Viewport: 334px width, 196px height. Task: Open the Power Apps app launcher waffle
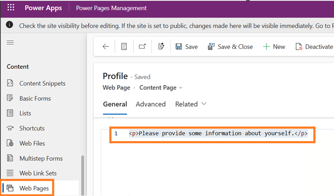[x=11, y=8]
